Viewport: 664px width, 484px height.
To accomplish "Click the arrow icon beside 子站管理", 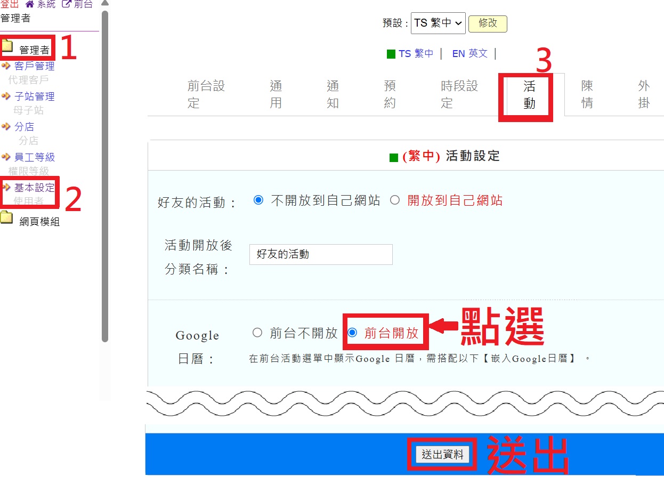I will click(6, 96).
